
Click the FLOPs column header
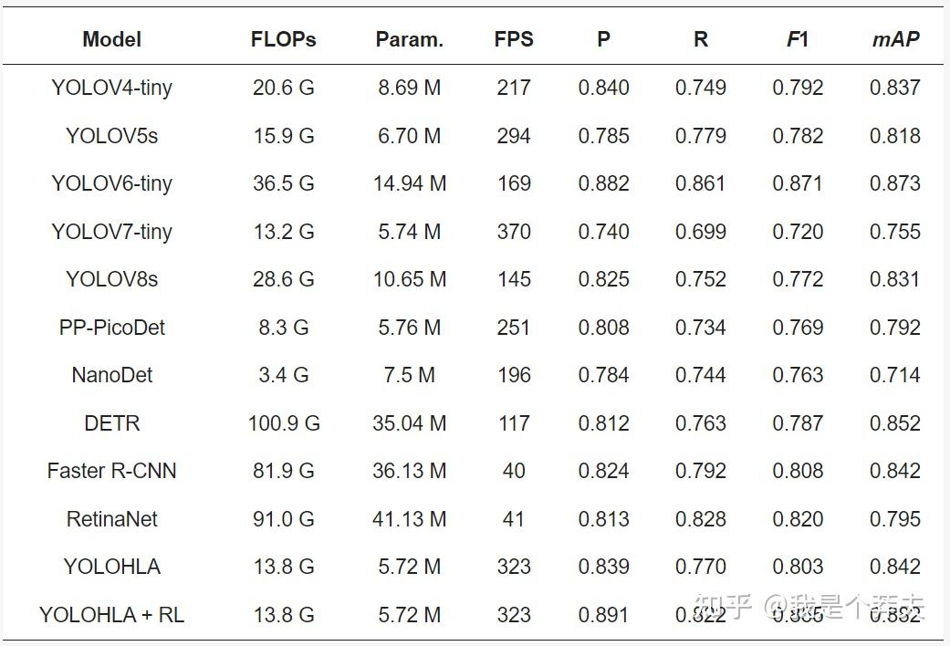tap(283, 39)
